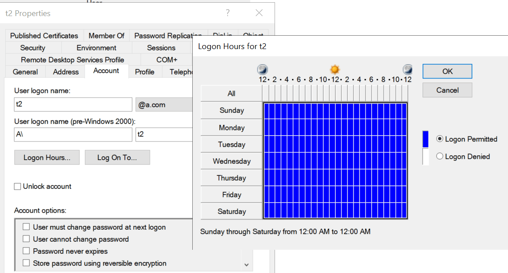Screen dimensions: 508x273
Task: Check the Unlock account checkbox
Action: point(17,186)
